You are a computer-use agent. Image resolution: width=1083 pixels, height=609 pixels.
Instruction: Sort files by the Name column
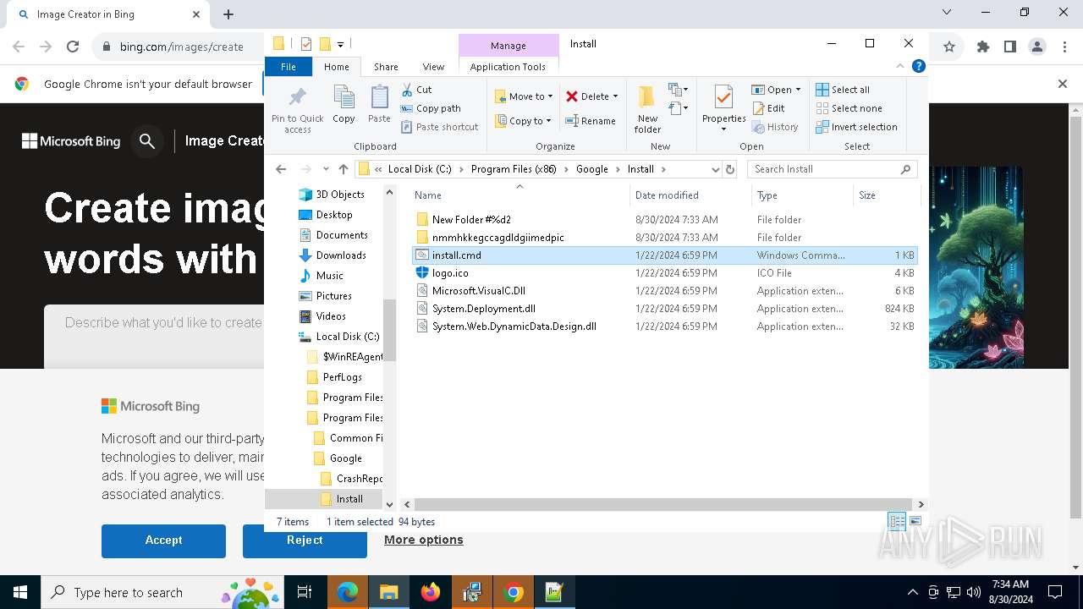(520, 195)
